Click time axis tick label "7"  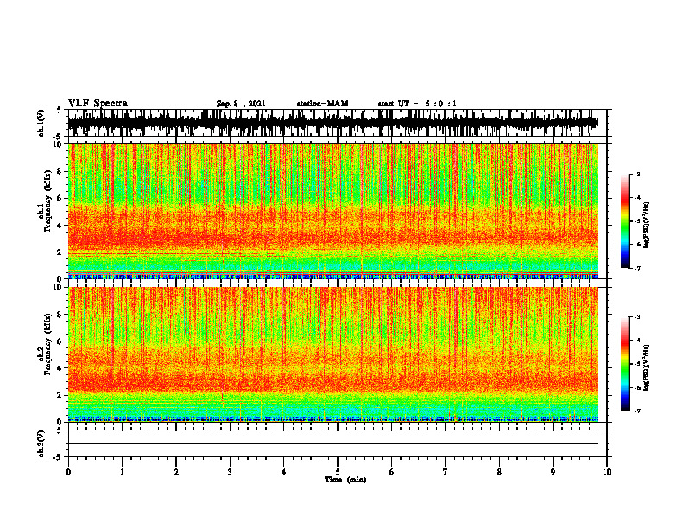[446, 472]
